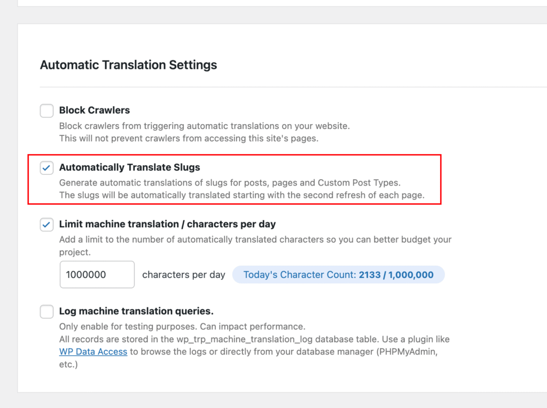This screenshot has width=547, height=408.
Task: Focus the characters per day input field
Action: point(97,275)
